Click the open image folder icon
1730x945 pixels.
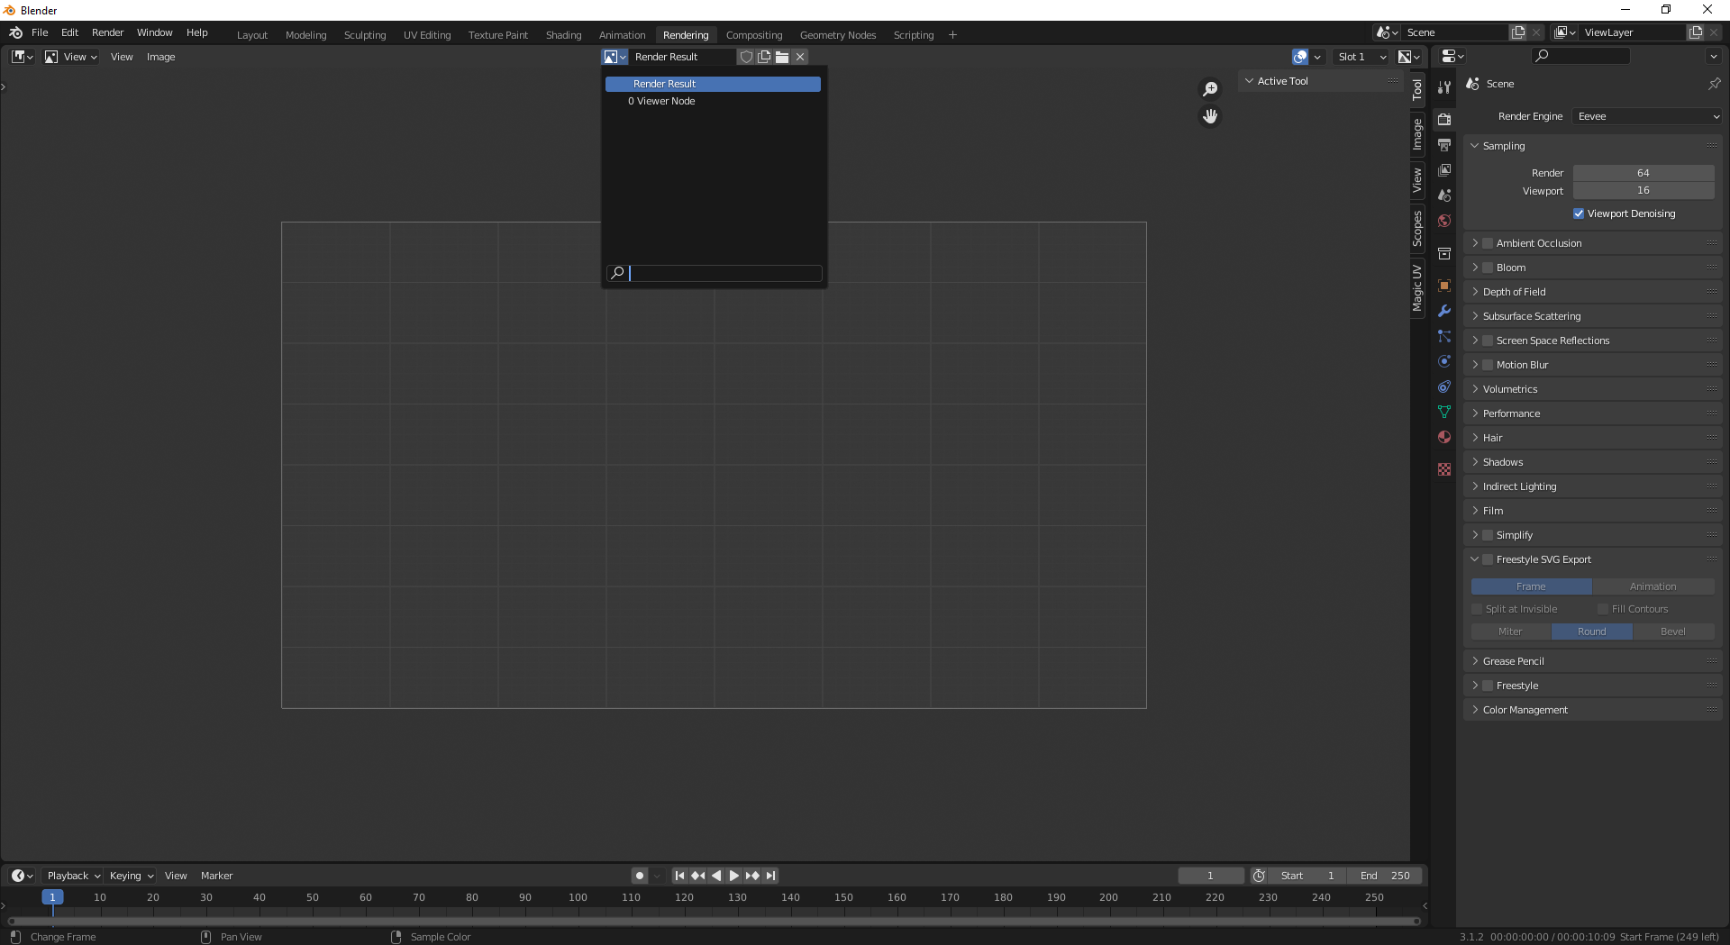782,57
